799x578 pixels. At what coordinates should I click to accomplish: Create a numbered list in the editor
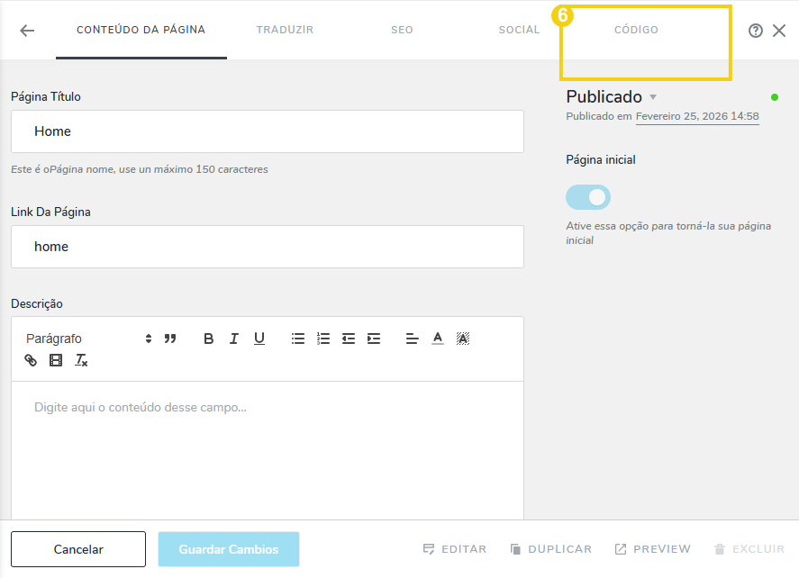[x=323, y=339]
